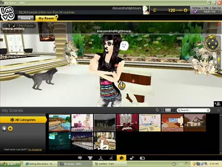Open the music note icon in toolbar
The height and width of the screenshot is (167, 222).
132,158
